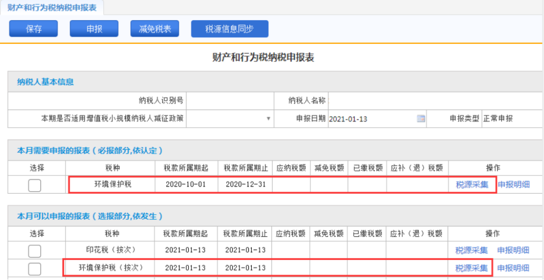Click the 2020-12-31 period end cell
Screen dimensions: 544x280
[245, 184]
